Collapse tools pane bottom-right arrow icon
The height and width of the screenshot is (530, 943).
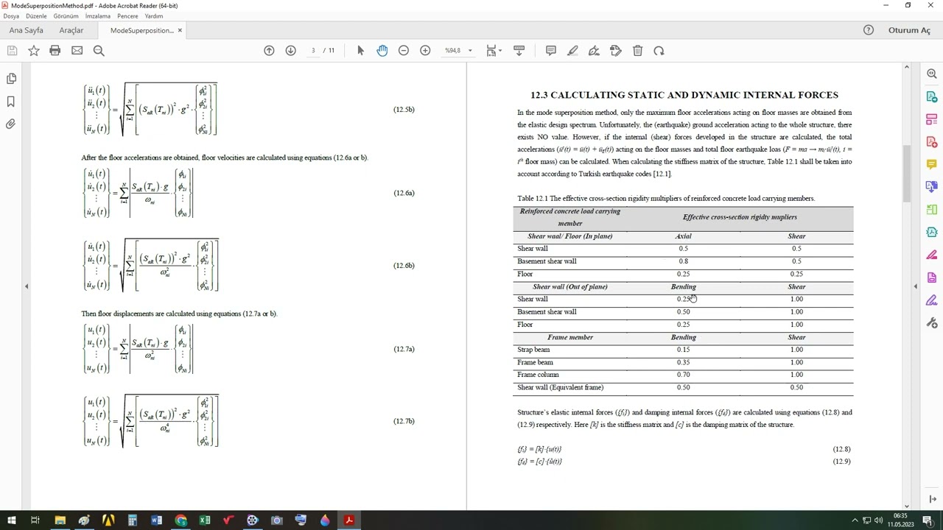tap(933, 499)
